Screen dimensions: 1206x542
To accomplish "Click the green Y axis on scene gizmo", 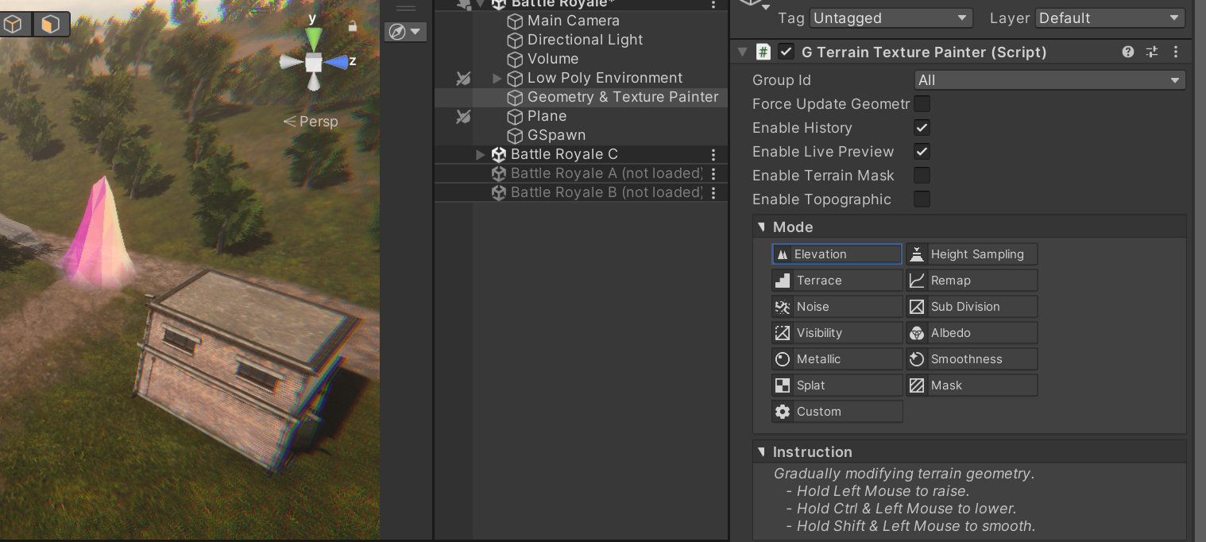I will coord(314,37).
